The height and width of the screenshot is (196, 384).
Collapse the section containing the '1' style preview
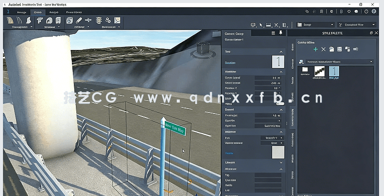281,52
